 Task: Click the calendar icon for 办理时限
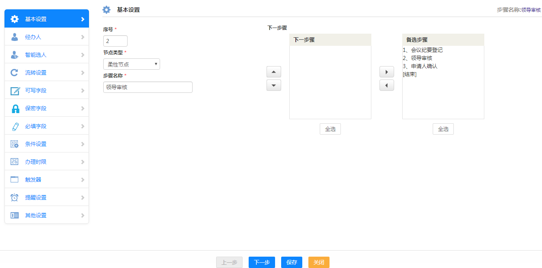point(15,162)
